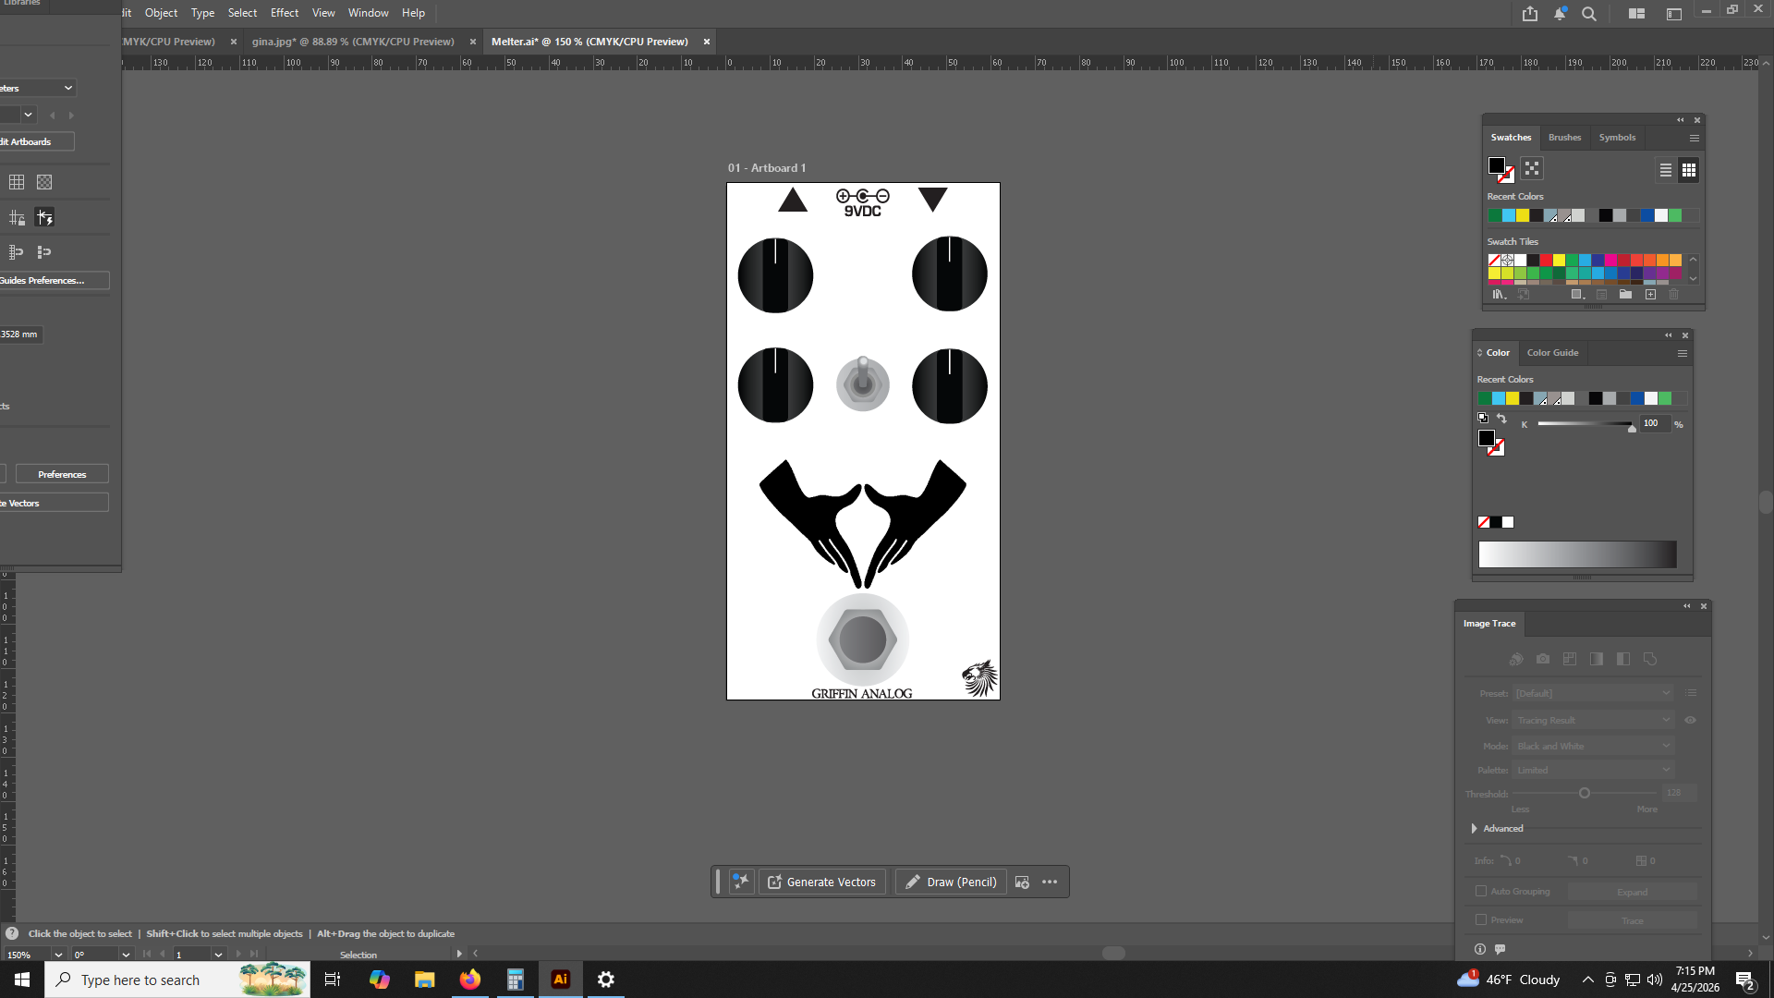The width and height of the screenshot is (1774, 998).
Task: Switch to the Brushes tab
Action: click(1564, 138)
